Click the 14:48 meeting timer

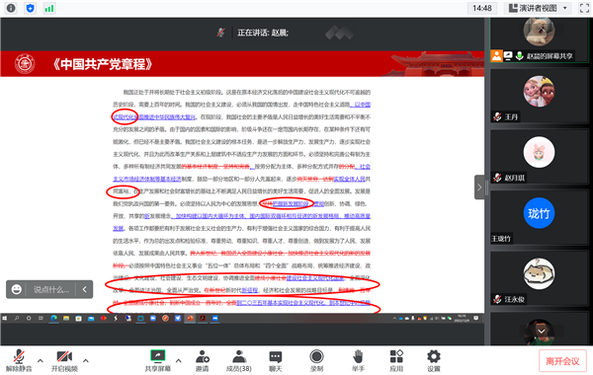point(482,8)
